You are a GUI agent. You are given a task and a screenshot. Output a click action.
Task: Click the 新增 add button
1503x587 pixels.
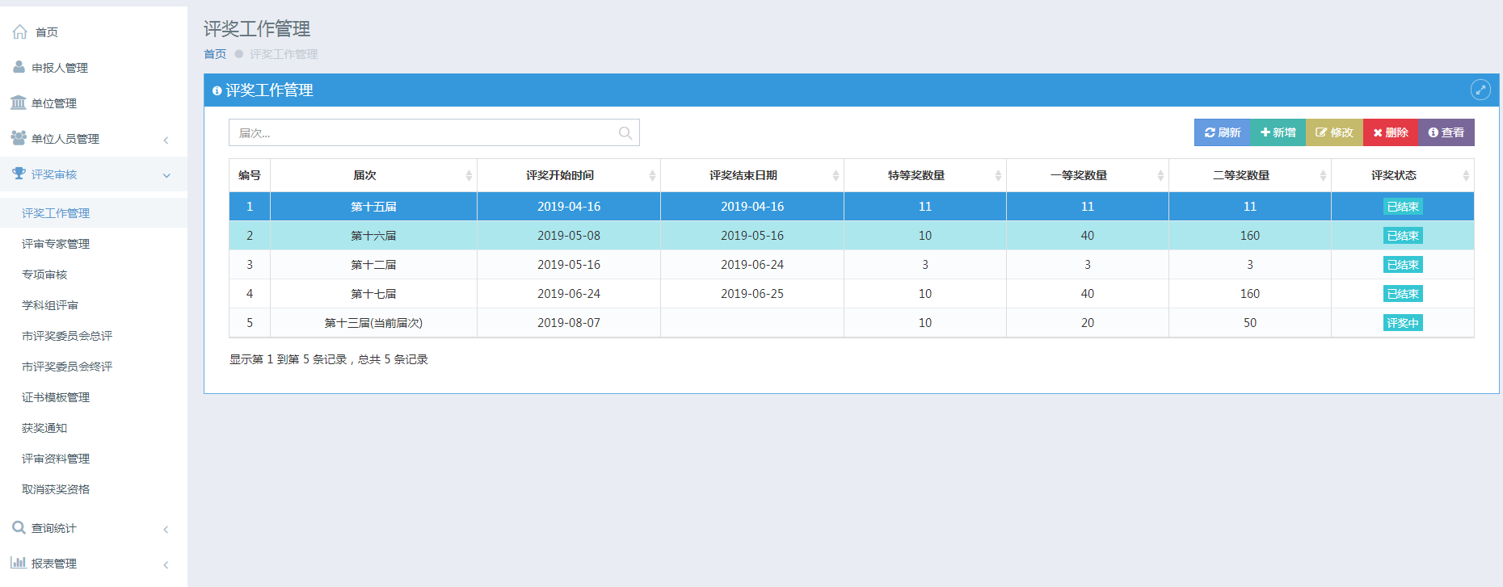tap(1278, 132)
